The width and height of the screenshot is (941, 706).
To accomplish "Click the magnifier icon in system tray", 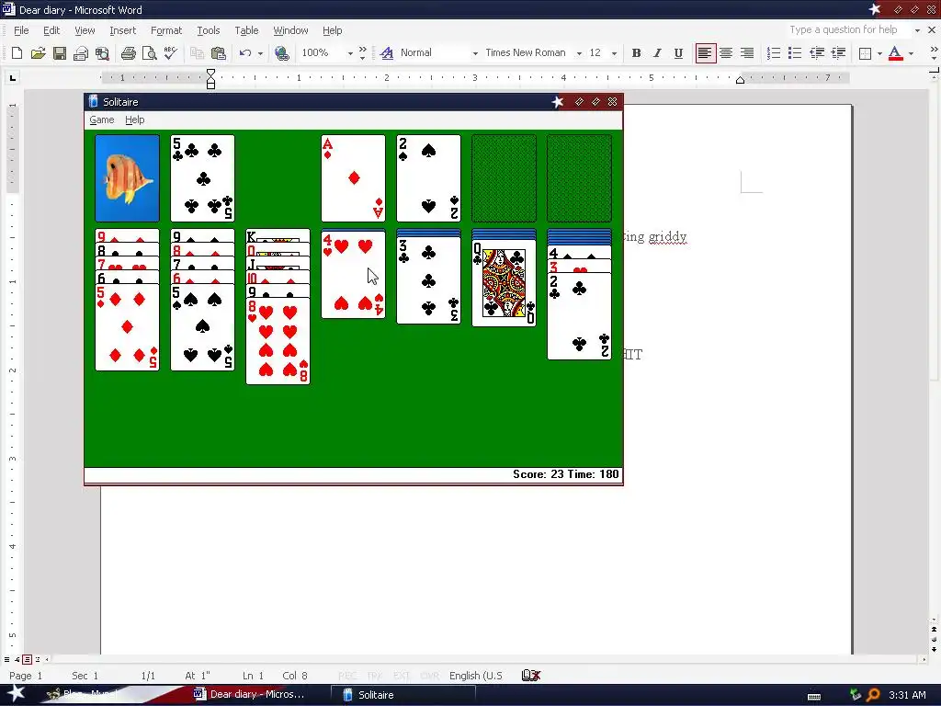I will pyautogui.click(x=873, y=695).
